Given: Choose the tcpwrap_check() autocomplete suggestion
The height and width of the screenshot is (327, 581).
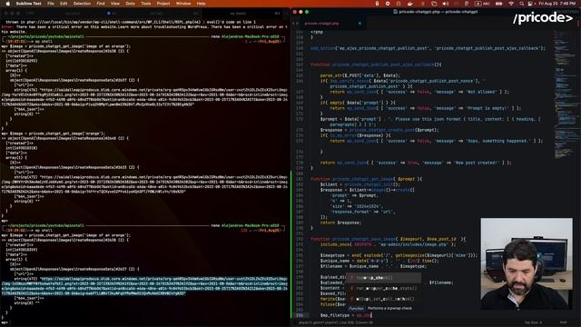Looking at the screenshot, I should pos(383,278).
